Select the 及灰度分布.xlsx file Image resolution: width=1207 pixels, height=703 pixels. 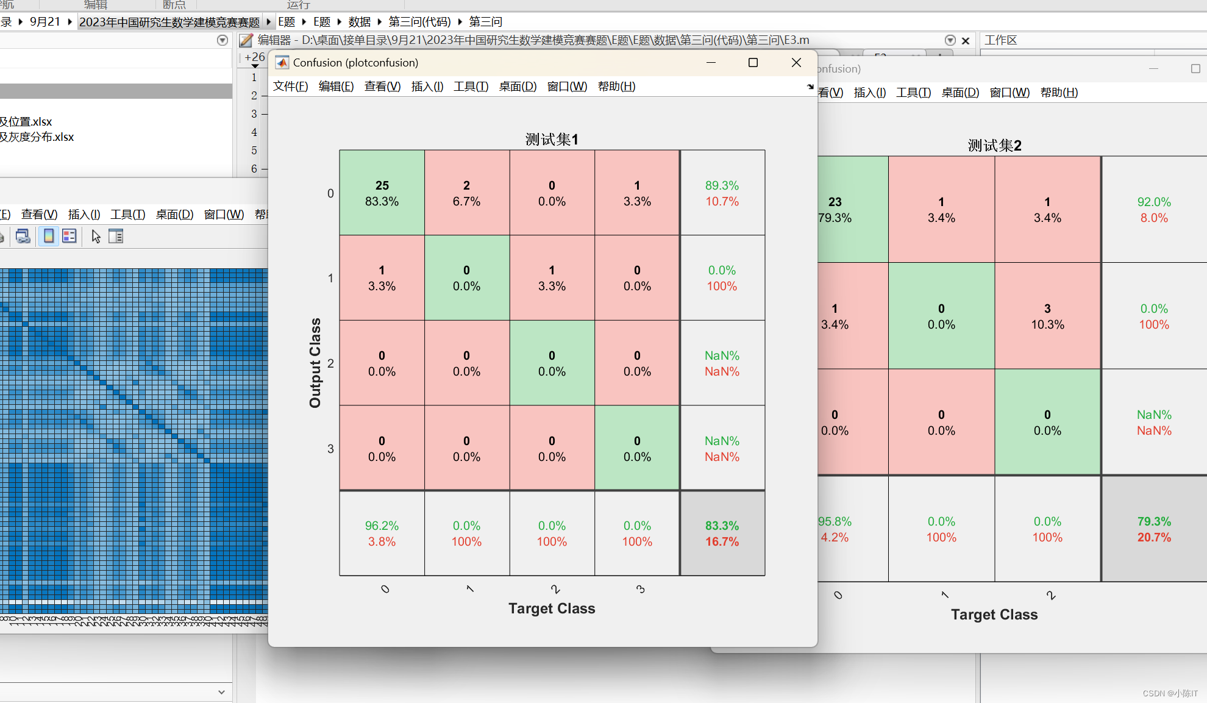[37, 137]
